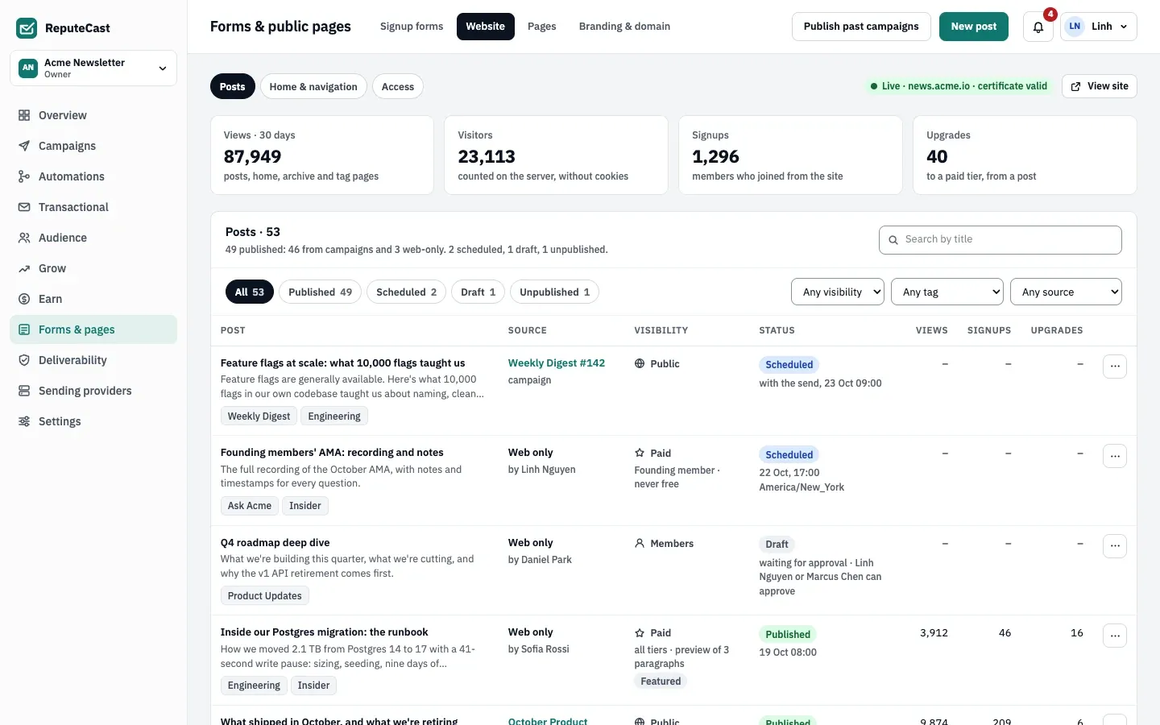Image resolution: width=1160 pixels, height=725 pixels.
Task: Open the Weekly Digest #142 campaign link
Action: 556,363
